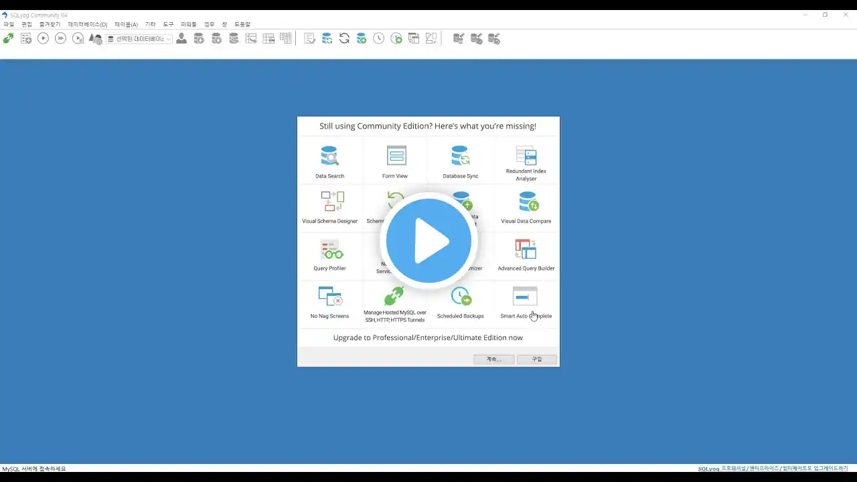This screenshot has width=857, height=482.
Task: Click the Scheduled Backups clock icon
Action: tap(461, 296)
